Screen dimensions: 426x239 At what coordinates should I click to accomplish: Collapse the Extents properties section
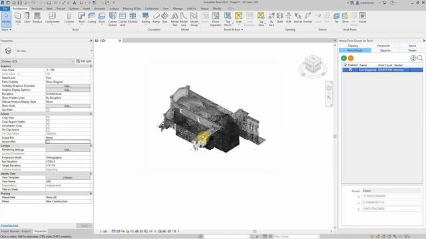click(91, 114)
